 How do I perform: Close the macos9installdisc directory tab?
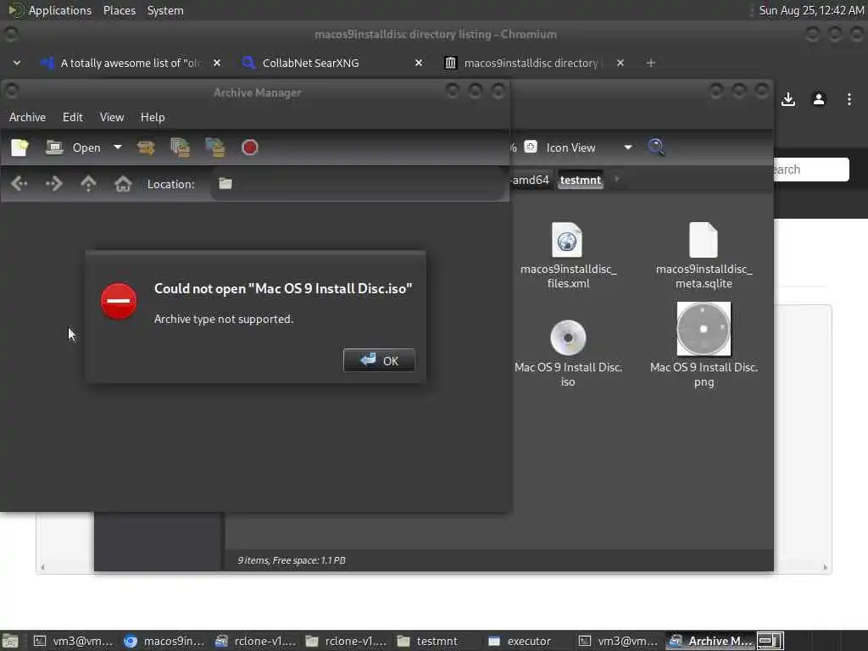[x=620, y=63]
